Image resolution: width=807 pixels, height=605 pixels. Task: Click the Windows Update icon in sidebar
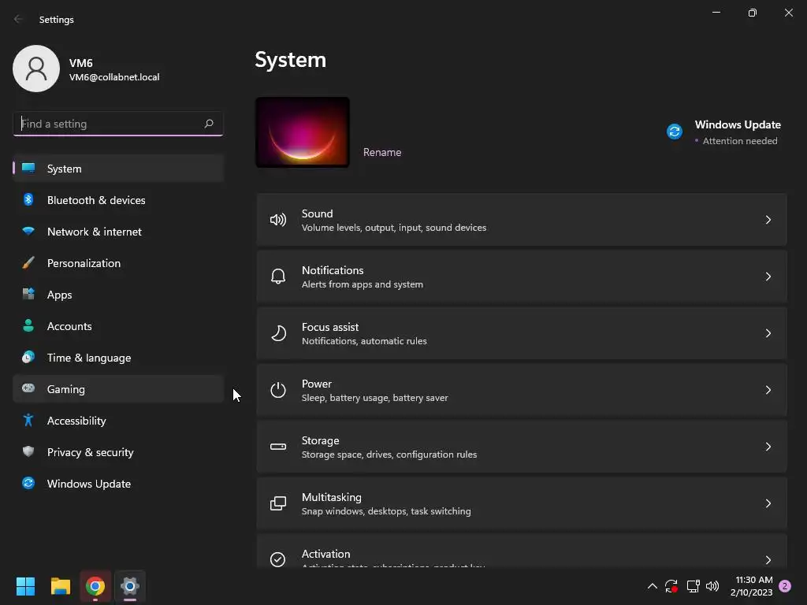28,483
